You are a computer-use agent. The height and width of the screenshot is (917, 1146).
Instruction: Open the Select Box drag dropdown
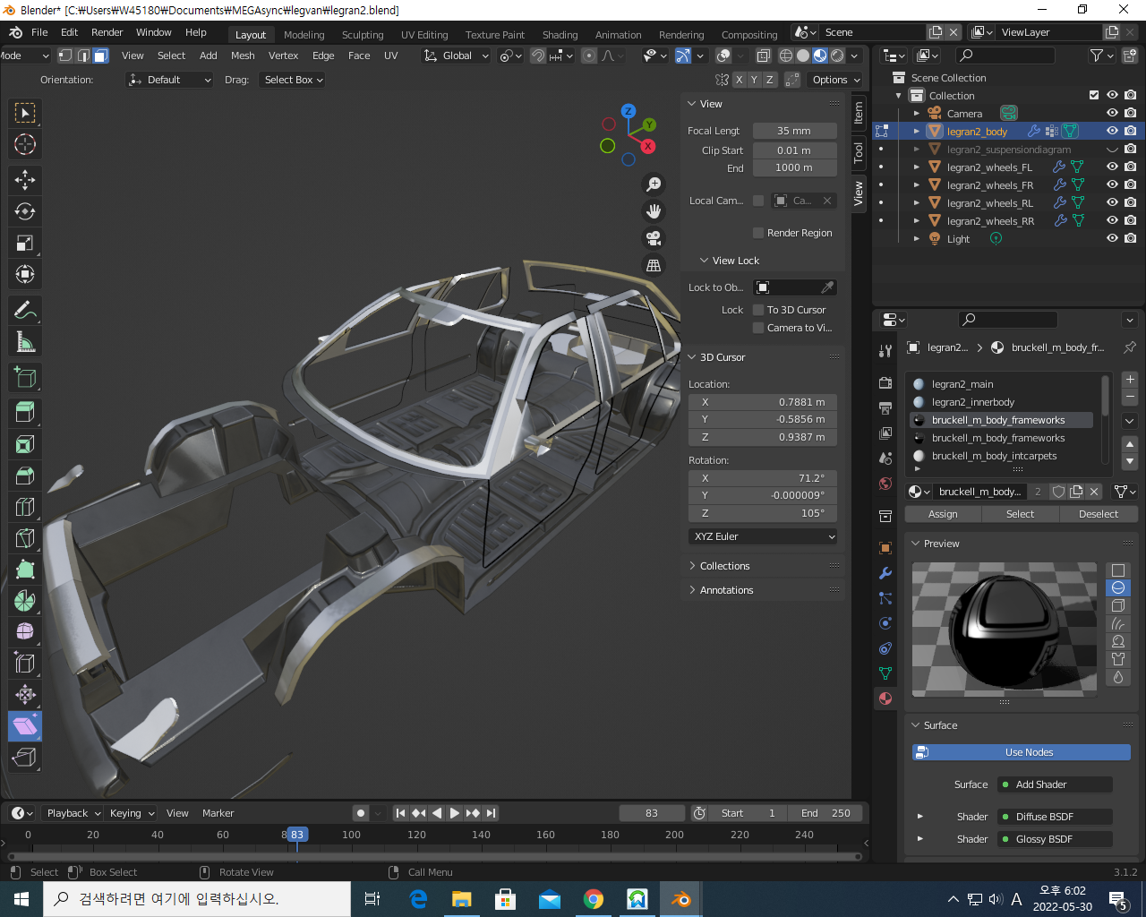click(293, 80)
